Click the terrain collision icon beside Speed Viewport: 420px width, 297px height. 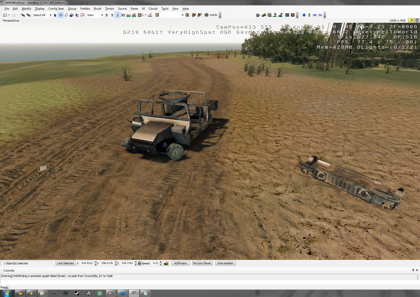click(x=166, y=263)
